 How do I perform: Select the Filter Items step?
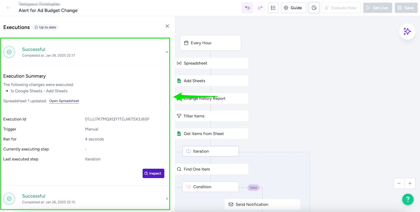[x=212, y=116]
